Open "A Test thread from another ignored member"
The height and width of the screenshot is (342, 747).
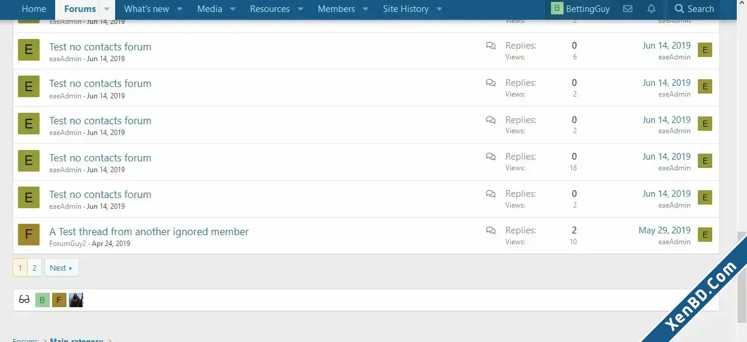point(149,232)
